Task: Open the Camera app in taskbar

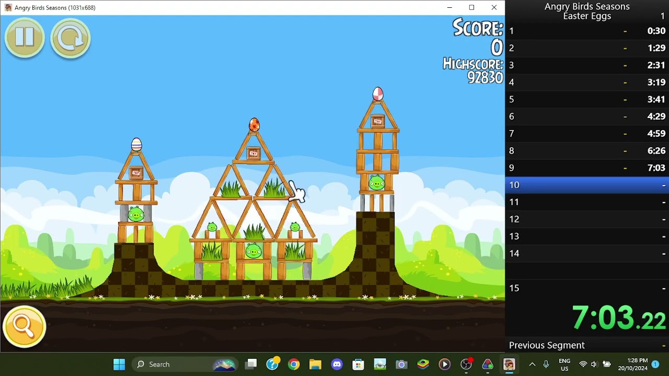Action: 401,365
